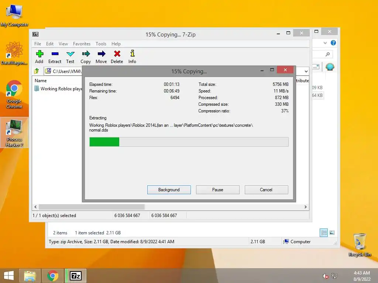Click the Name column header
Image resolution: width=378 pixels, height=283 pixels.
(x=41, y=81)
